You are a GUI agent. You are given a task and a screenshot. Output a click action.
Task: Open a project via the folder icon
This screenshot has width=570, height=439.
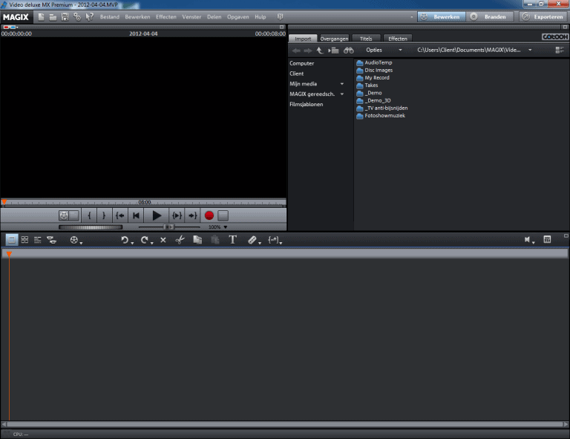pos(53,17)
